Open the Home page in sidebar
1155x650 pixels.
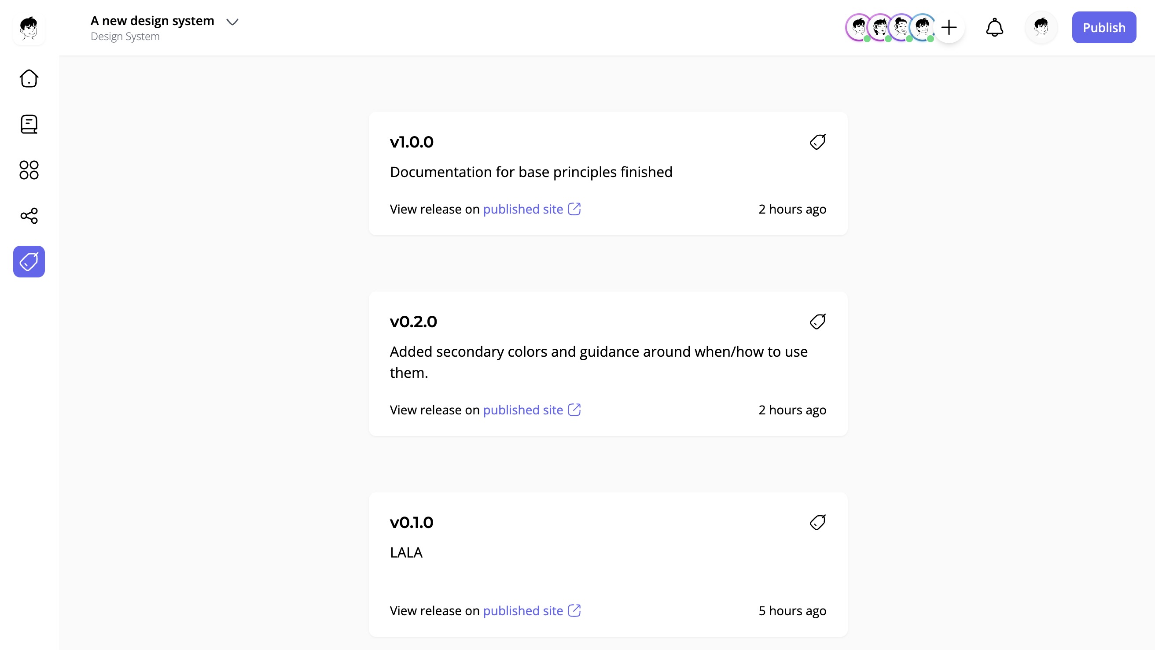29,78
